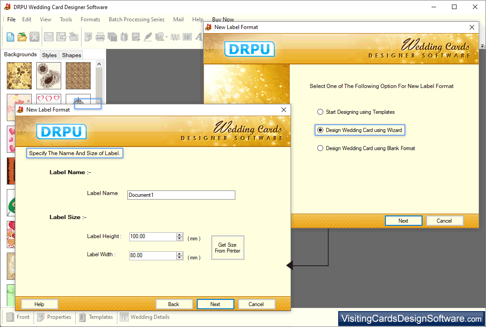
Task: Click the Open folder toolbar icon
Action: tap(22, 37)
